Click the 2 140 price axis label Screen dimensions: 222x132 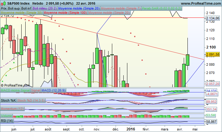[x=210, y=13]
